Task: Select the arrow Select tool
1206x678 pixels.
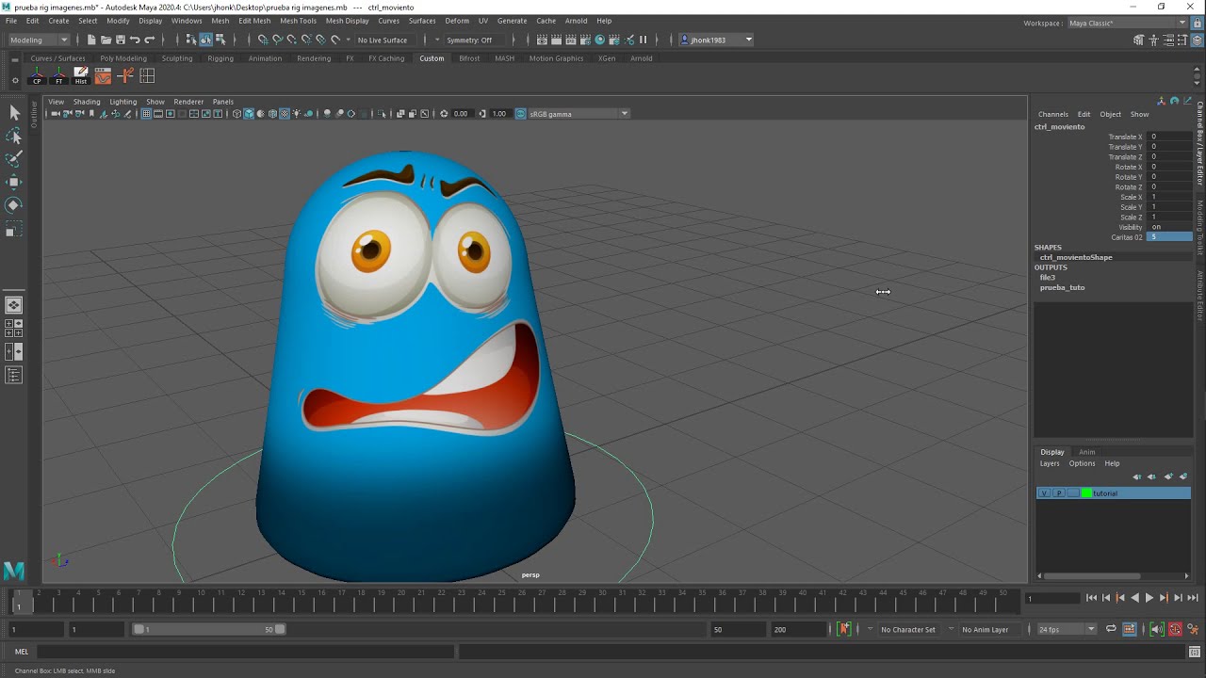Action: coord(14,113)
